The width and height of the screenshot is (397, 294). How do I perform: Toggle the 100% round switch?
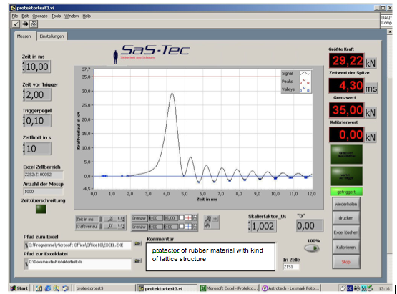click(x=312, y=248)
